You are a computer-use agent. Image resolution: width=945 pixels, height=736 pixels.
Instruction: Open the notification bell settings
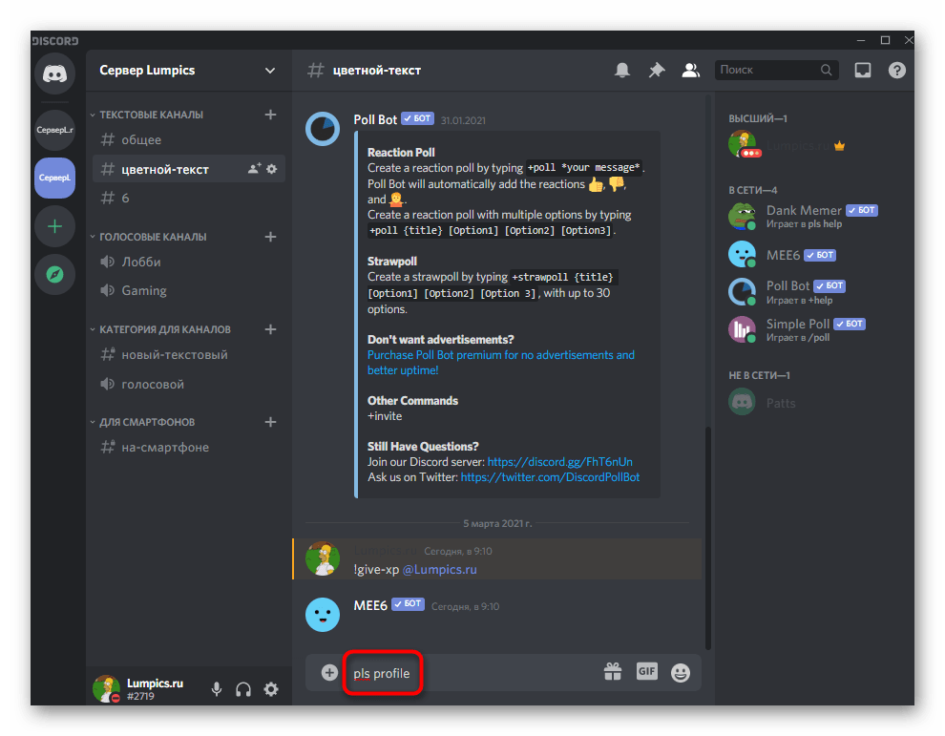coord(622,70)
